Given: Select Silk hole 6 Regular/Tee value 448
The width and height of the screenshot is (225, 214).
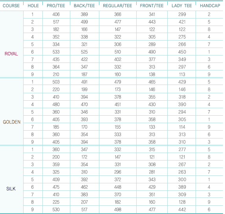Looking at the screenshot, I should point(118,187).
